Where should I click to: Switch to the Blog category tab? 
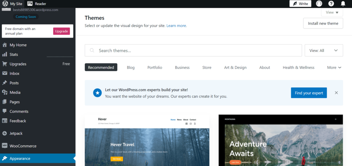pos(131,67)
